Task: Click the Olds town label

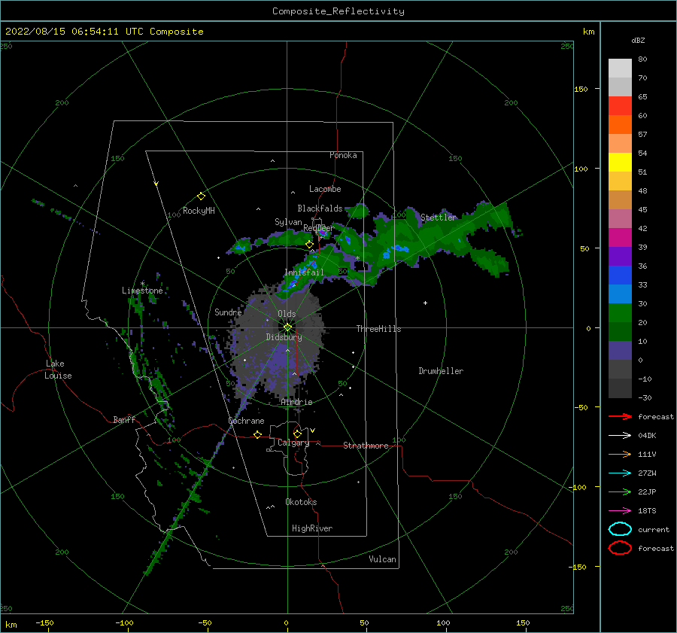Action: [x=287, y=314]
